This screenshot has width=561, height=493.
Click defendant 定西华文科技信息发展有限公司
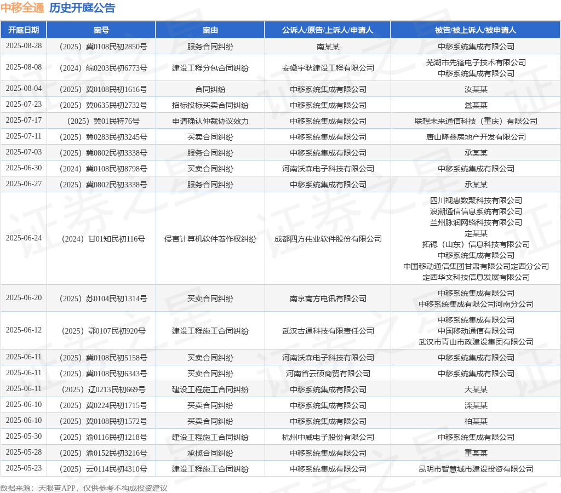click(476, 277)
